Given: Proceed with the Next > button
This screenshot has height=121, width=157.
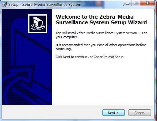Looking at the screenshot, I should 113,113.
